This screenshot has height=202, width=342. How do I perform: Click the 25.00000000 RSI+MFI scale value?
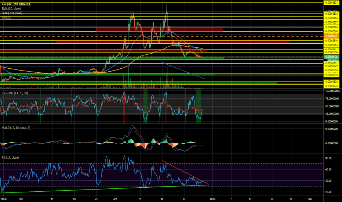[x=332, y=114]
